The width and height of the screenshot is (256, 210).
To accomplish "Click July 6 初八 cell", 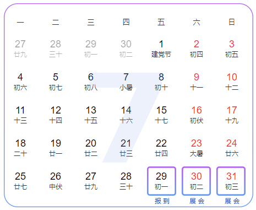I will point(91,82).
